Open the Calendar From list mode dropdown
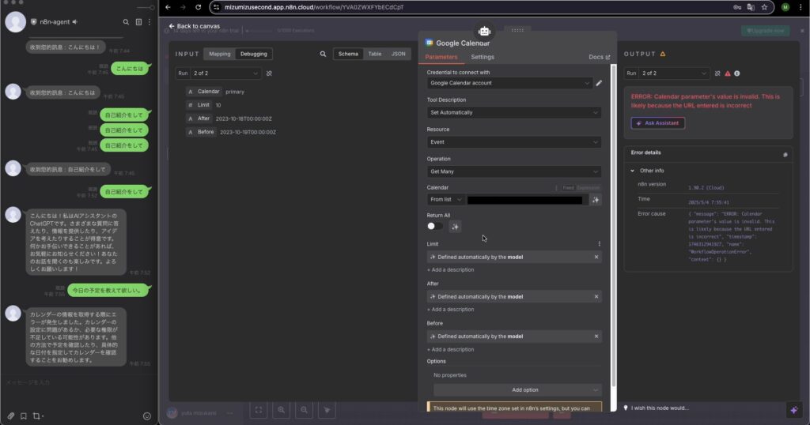The width and height of the screenshot is (810, 425). pos(446,200)
